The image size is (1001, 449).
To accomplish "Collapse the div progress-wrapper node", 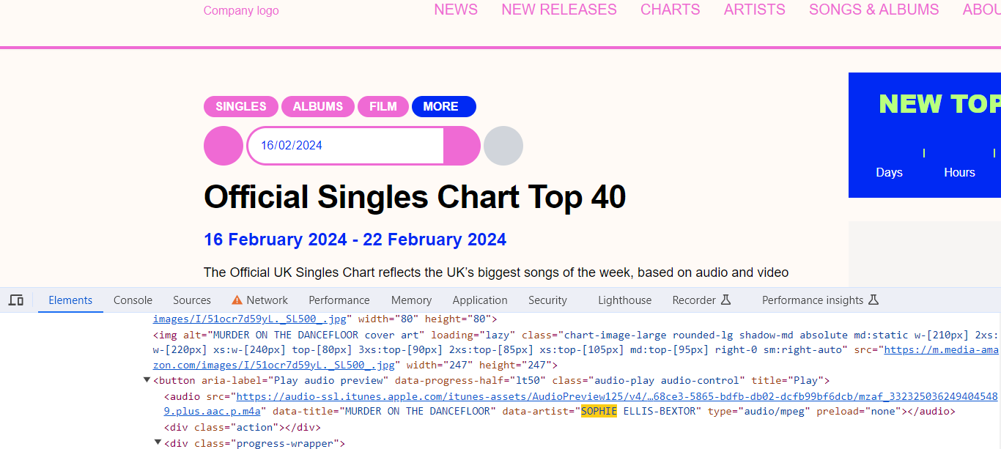I will pyautogui.click(x=158, y=442).
